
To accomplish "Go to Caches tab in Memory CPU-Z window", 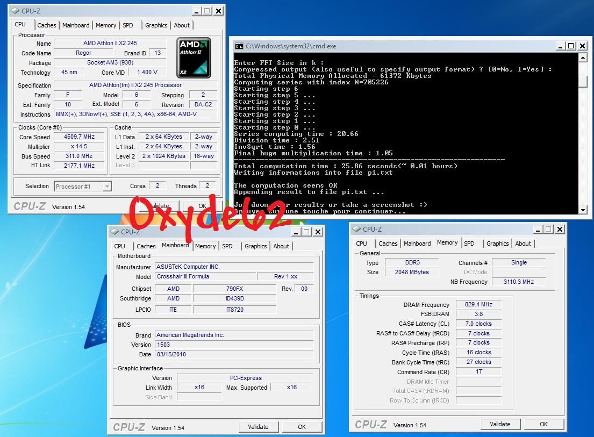I will (388, 243).
